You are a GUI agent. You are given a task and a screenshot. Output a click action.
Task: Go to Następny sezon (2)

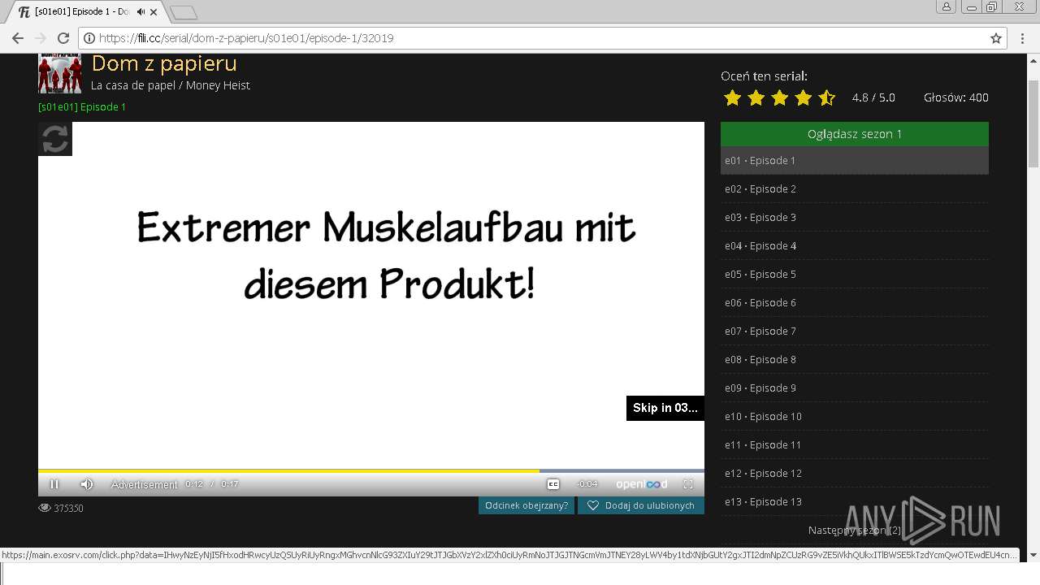point(855,531)
